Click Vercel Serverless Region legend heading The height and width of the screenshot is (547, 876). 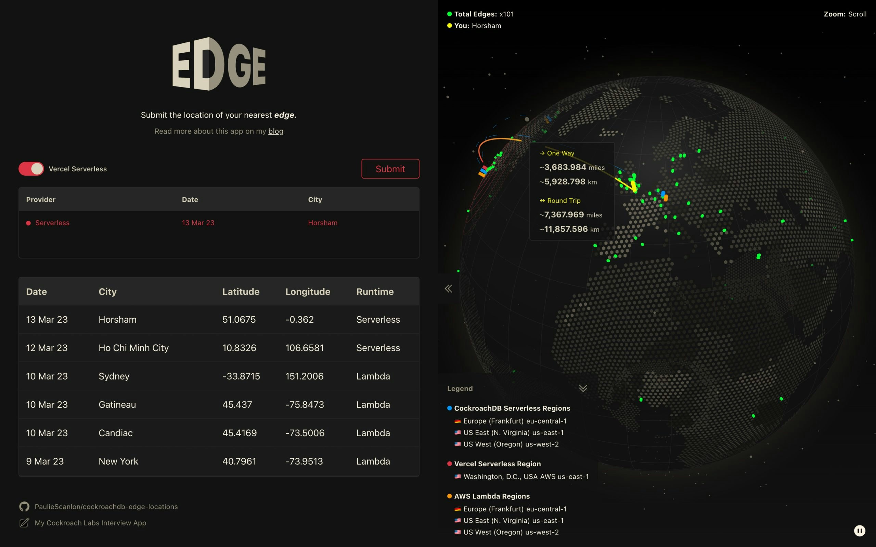pos(497,464)
